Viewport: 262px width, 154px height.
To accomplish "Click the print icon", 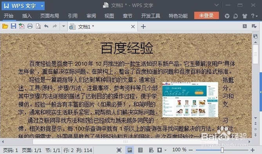I will coord(30,26).
